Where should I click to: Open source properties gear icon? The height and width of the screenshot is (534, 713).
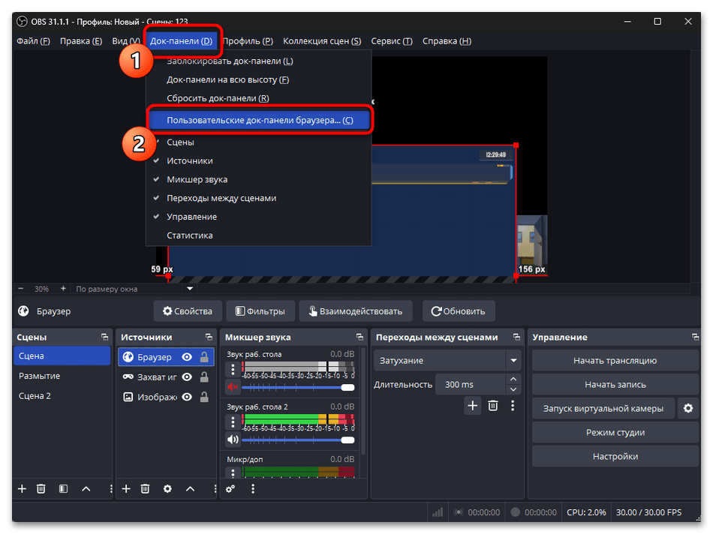click(x=167, y=489)
